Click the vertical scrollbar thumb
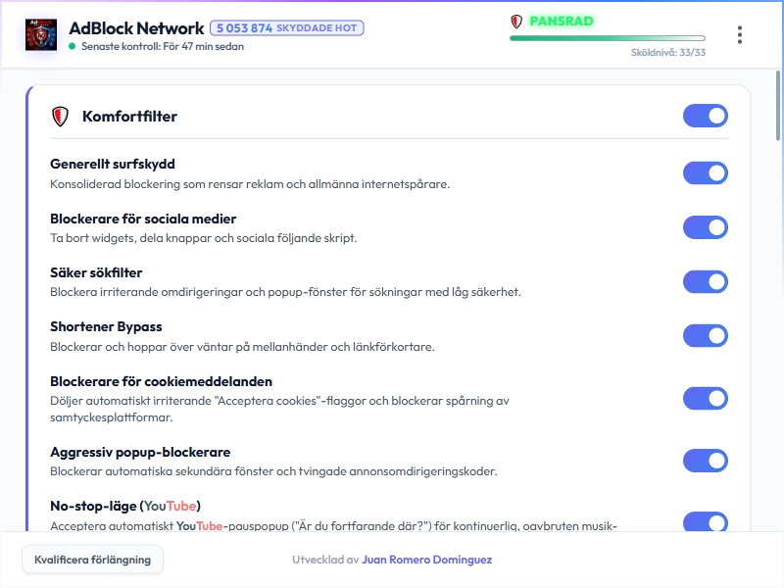This screenshot has width=784, height=588. coord(778,106)
